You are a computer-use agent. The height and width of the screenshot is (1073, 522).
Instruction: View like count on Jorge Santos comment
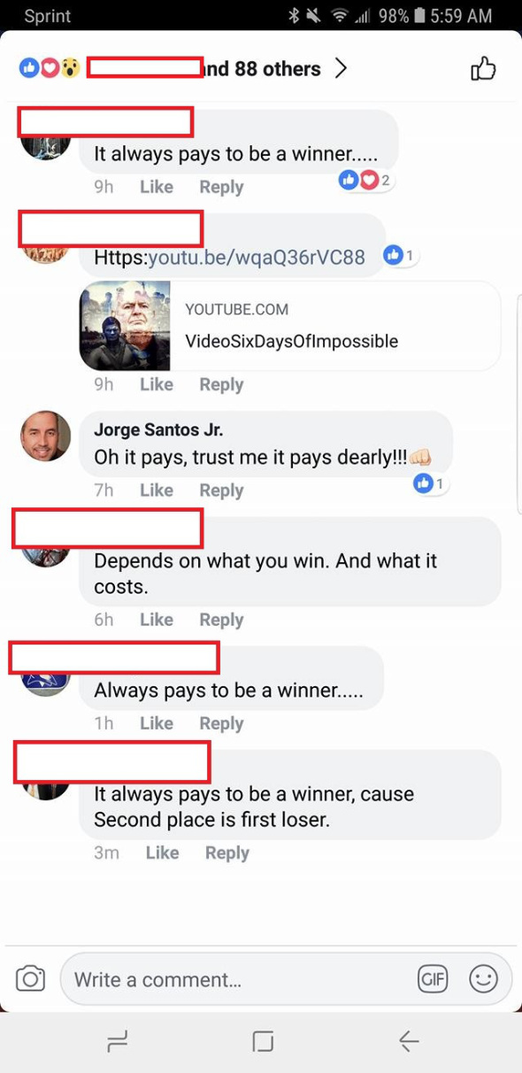(x=430, y=483)
